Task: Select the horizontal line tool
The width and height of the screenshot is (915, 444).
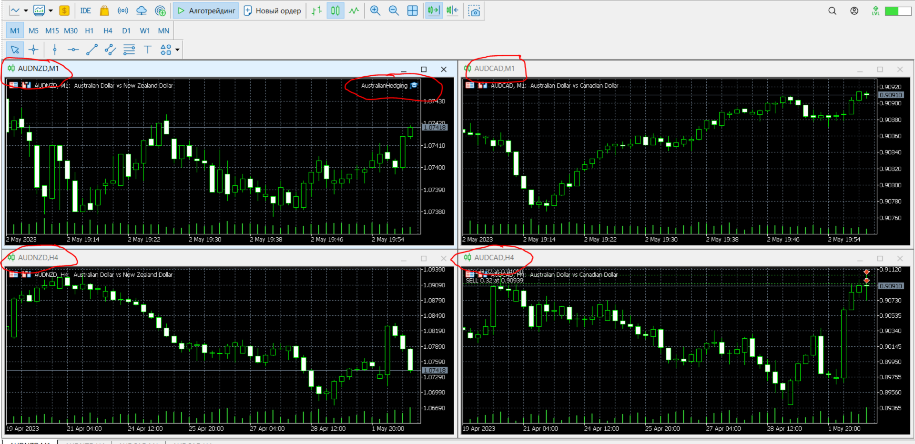Action: (x=73, y=50)
